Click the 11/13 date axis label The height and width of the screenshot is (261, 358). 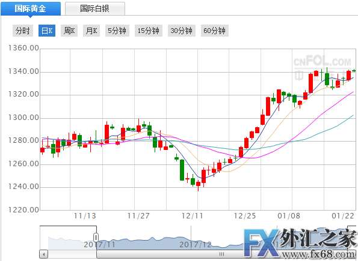coord(85,216)
